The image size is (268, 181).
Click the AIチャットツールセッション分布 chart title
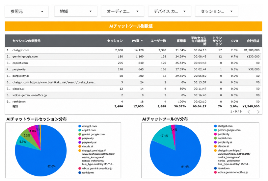click(37, 119)
